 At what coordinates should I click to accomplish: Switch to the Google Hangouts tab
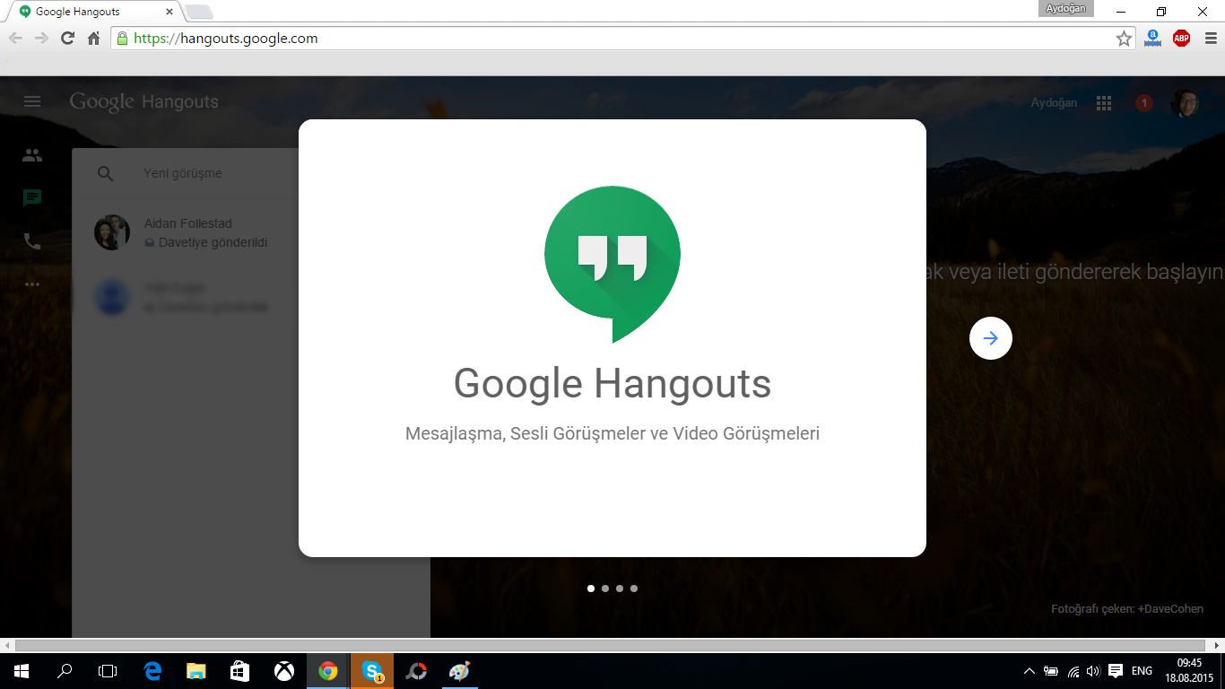point(90,12)
